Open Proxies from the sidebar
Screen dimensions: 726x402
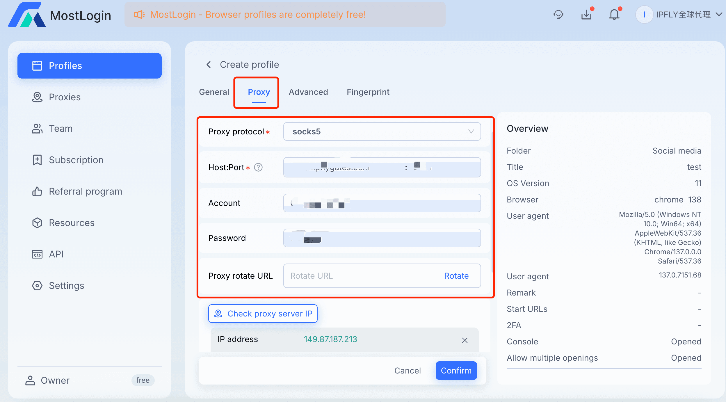65,97
